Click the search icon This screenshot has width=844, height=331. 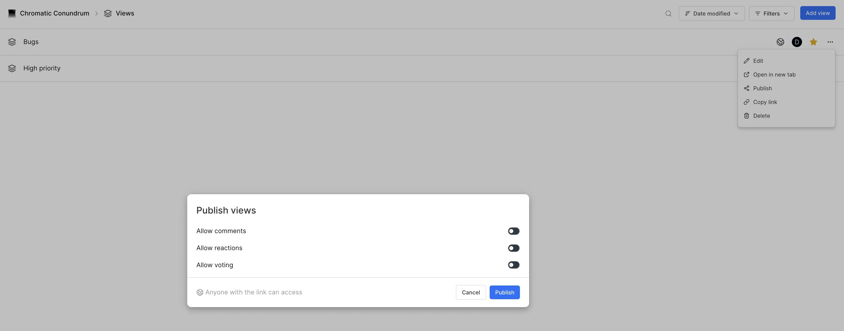click(668, 13)
